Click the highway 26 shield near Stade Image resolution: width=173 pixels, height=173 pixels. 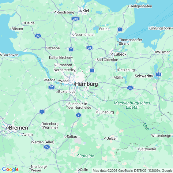[52, 87]
